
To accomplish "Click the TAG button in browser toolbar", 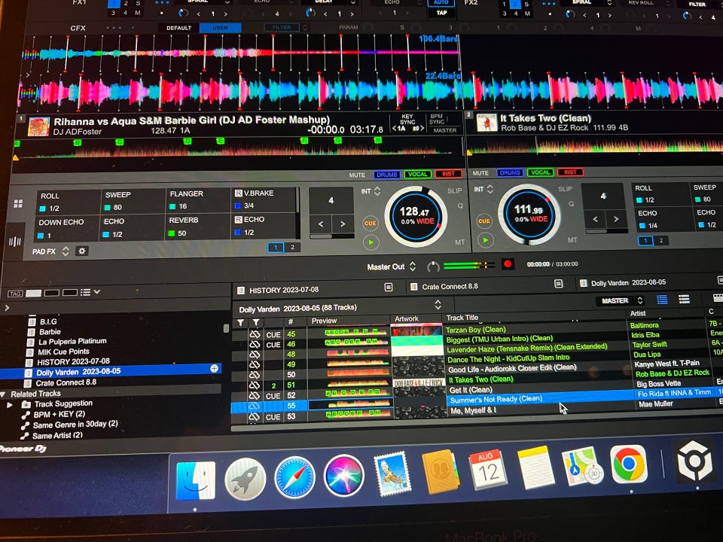I will [15, 294].
